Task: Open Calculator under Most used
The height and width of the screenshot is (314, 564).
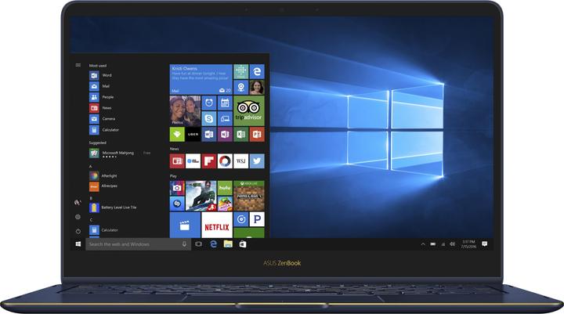Action: [104, 130]
